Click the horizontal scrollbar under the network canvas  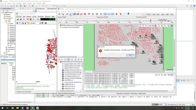(129, 71)
